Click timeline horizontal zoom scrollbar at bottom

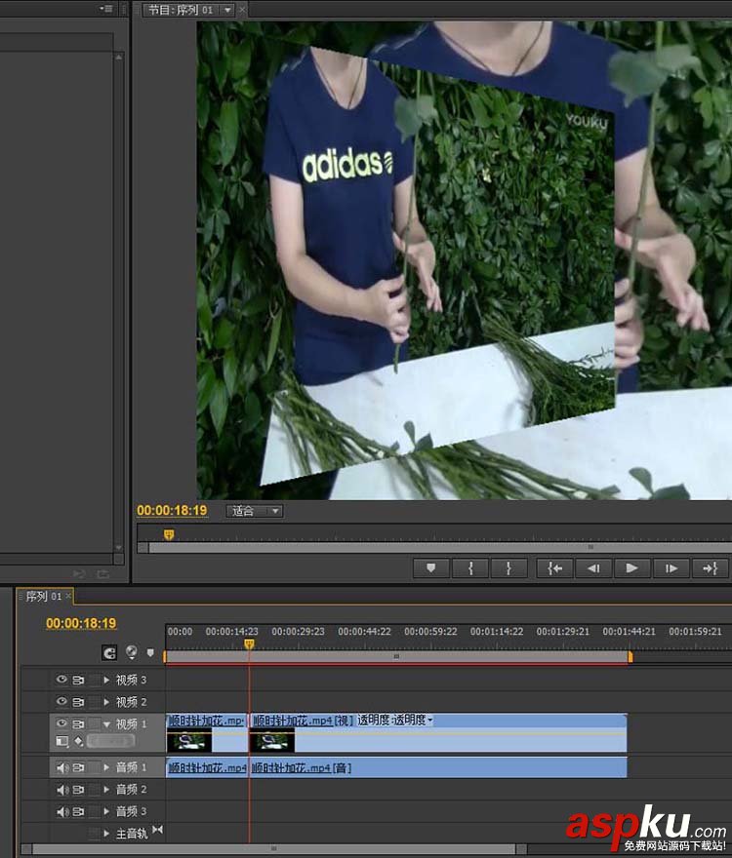tap(274, 848)
